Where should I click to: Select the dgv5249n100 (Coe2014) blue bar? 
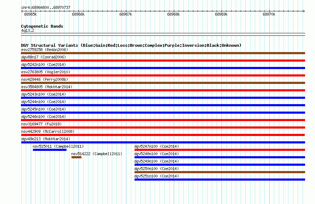point(220,165)
